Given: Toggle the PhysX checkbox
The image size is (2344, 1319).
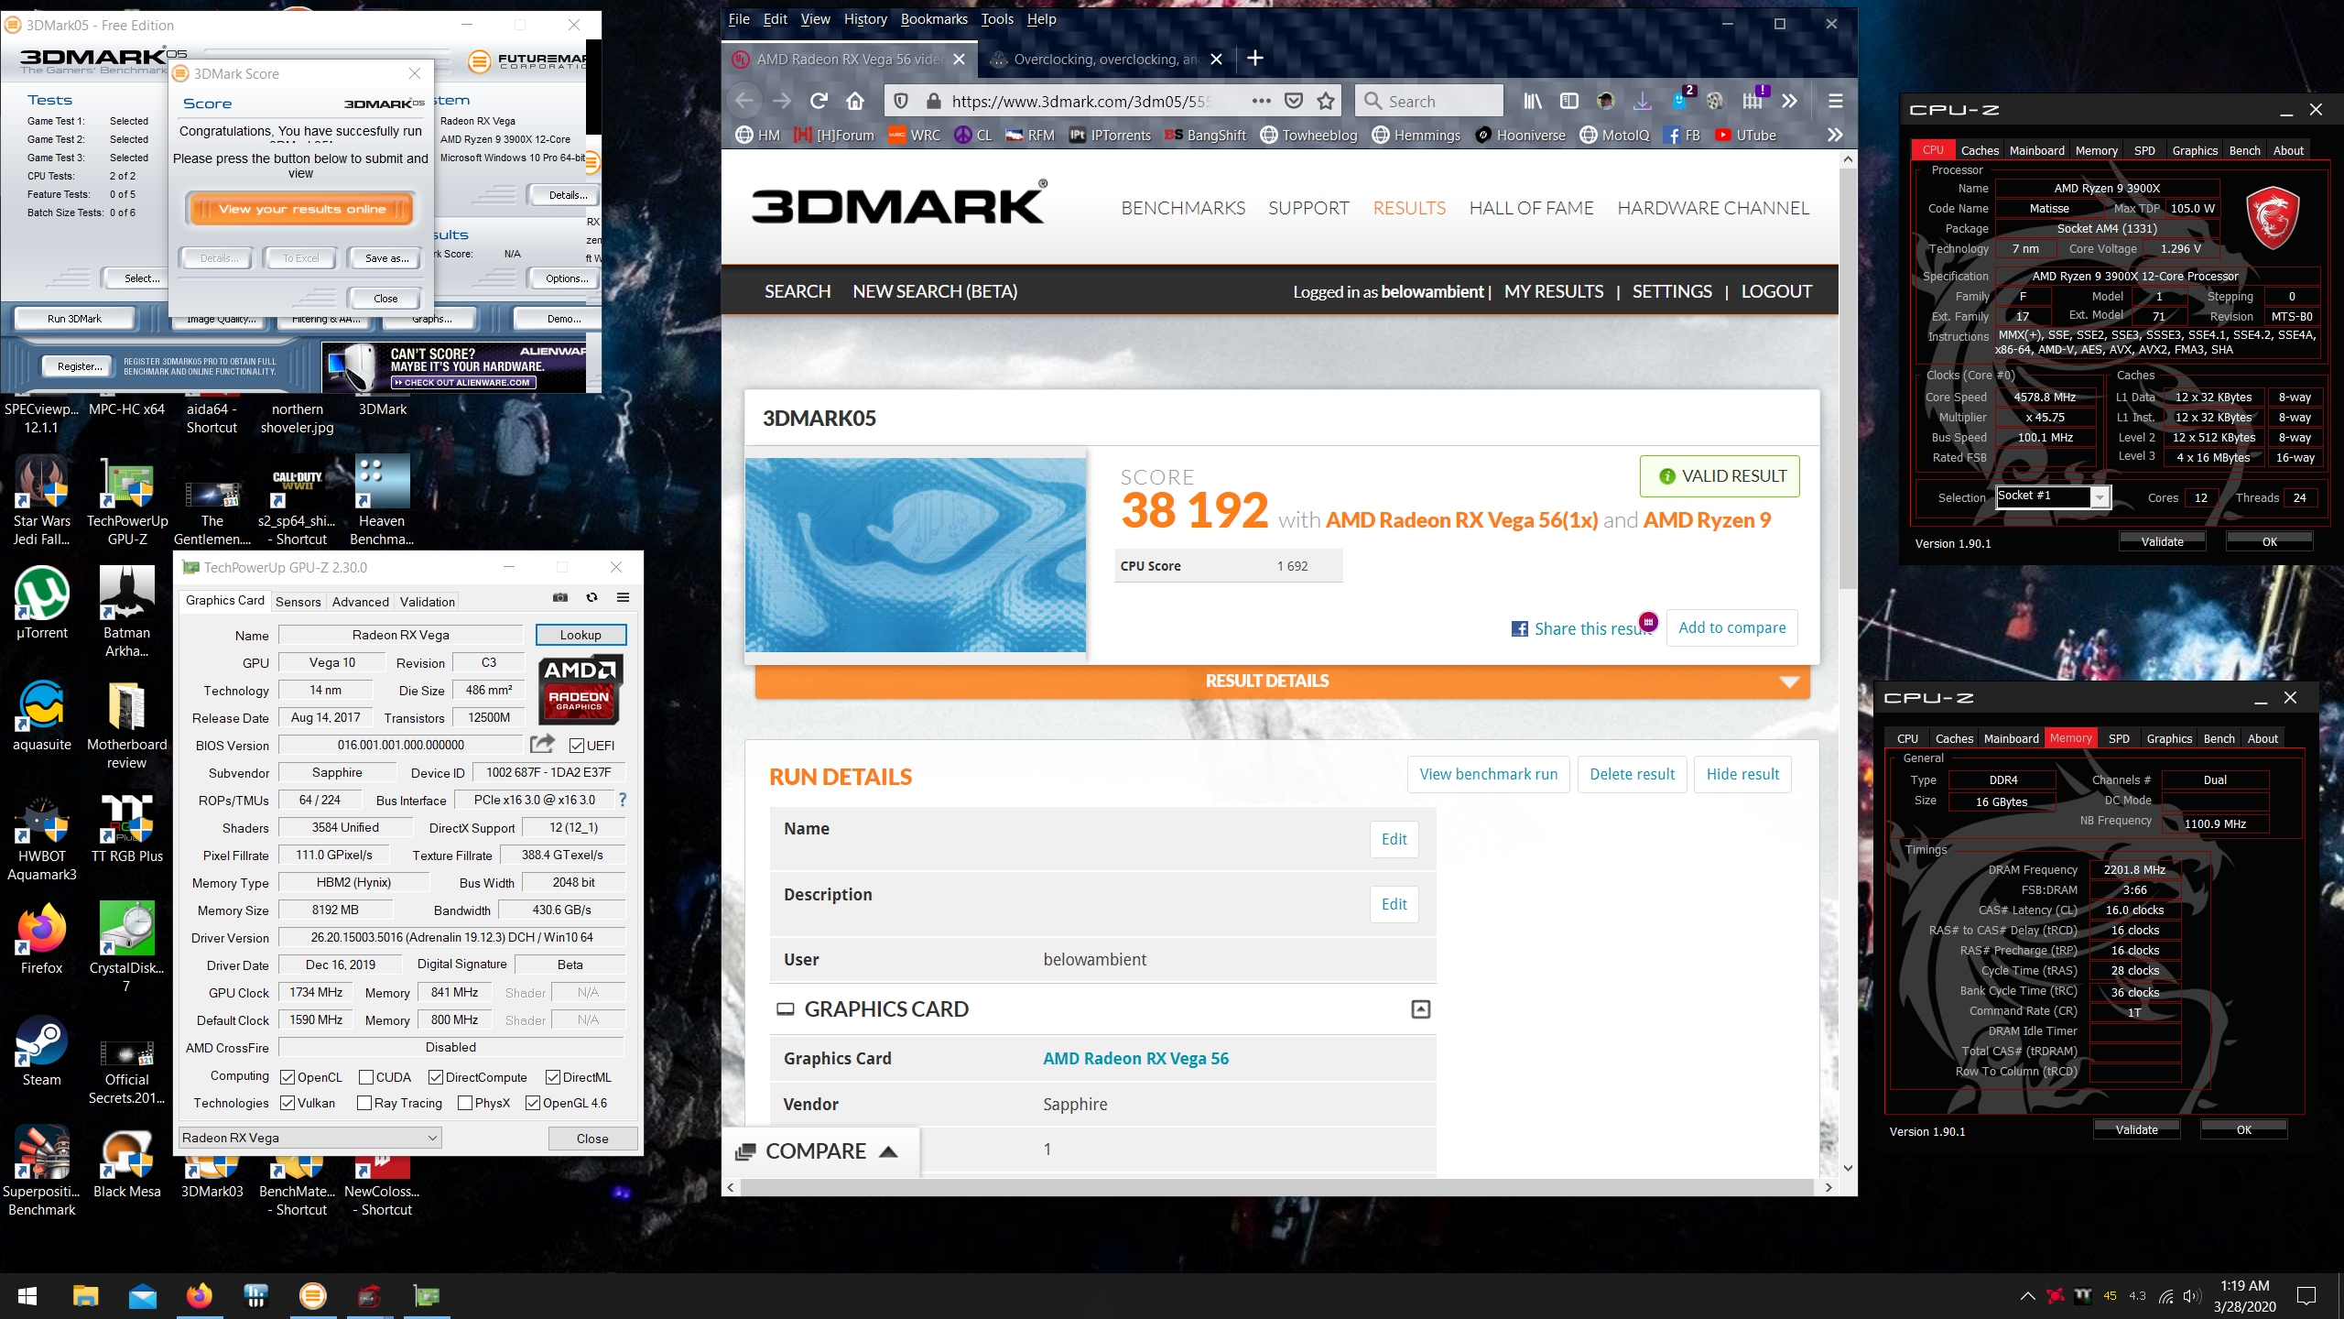Looking at the screenshot, I should point(465,1103).
